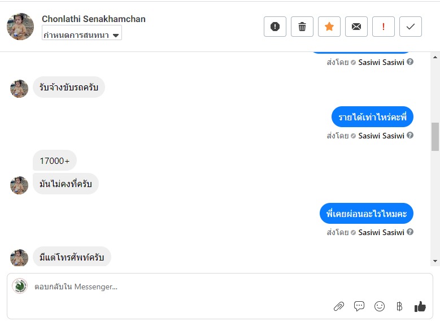Viewport: 440px width, 321px height.
Task: Click the baht payment request icon
Action: click(x=399, y=306)
